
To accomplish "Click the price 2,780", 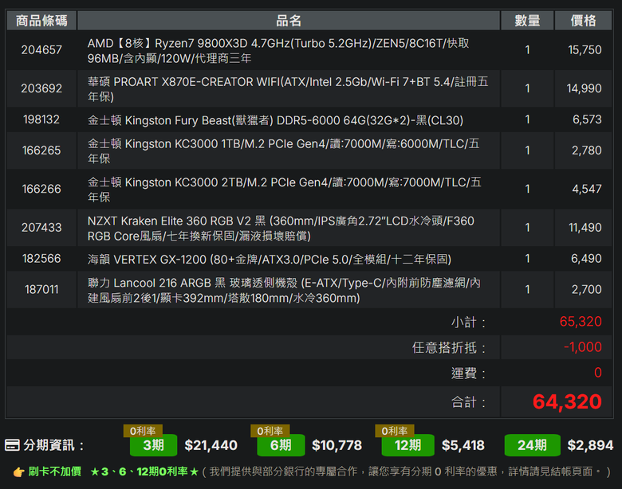I will [587, 151].
